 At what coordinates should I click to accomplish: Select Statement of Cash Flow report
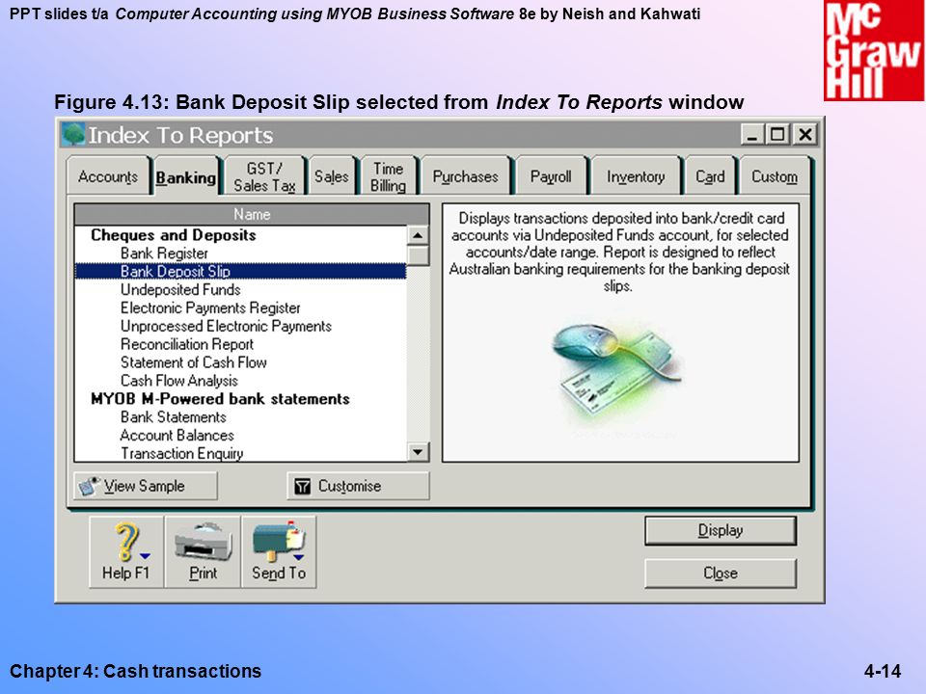[x=194, y=362]
